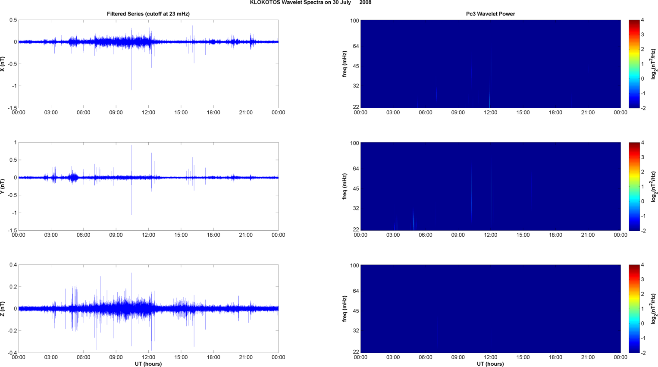Select the "Filtered Series (cutoff at 23 mHz)" heading

pos(148,14)
